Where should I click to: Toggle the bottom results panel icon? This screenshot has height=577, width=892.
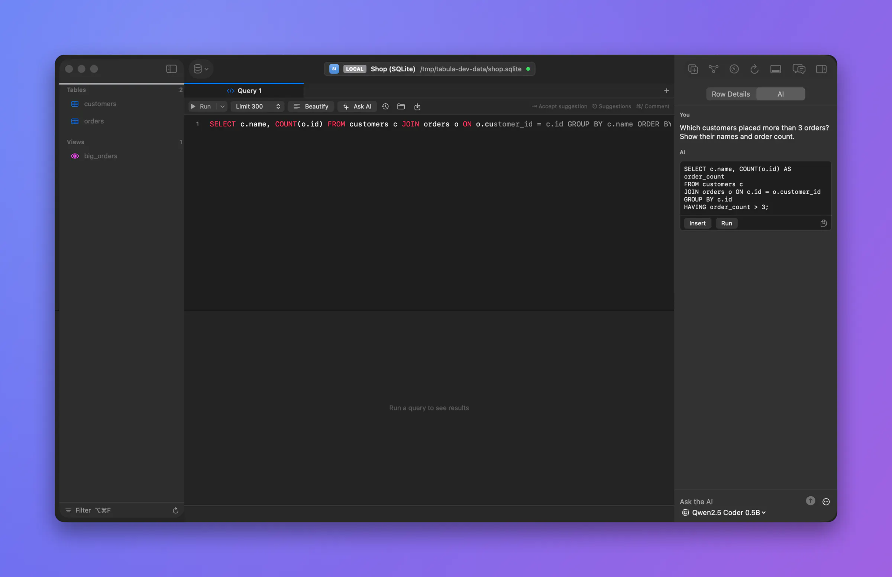pos(775,69)
